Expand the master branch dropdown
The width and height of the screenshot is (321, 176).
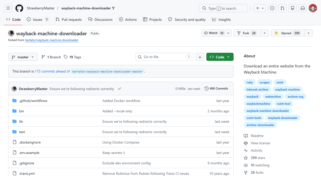pos(23,57)
